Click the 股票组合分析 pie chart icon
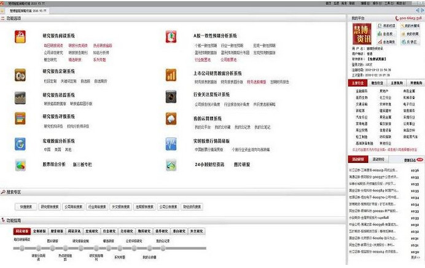Screen dimensions: 425x268 tap(20, 165)
